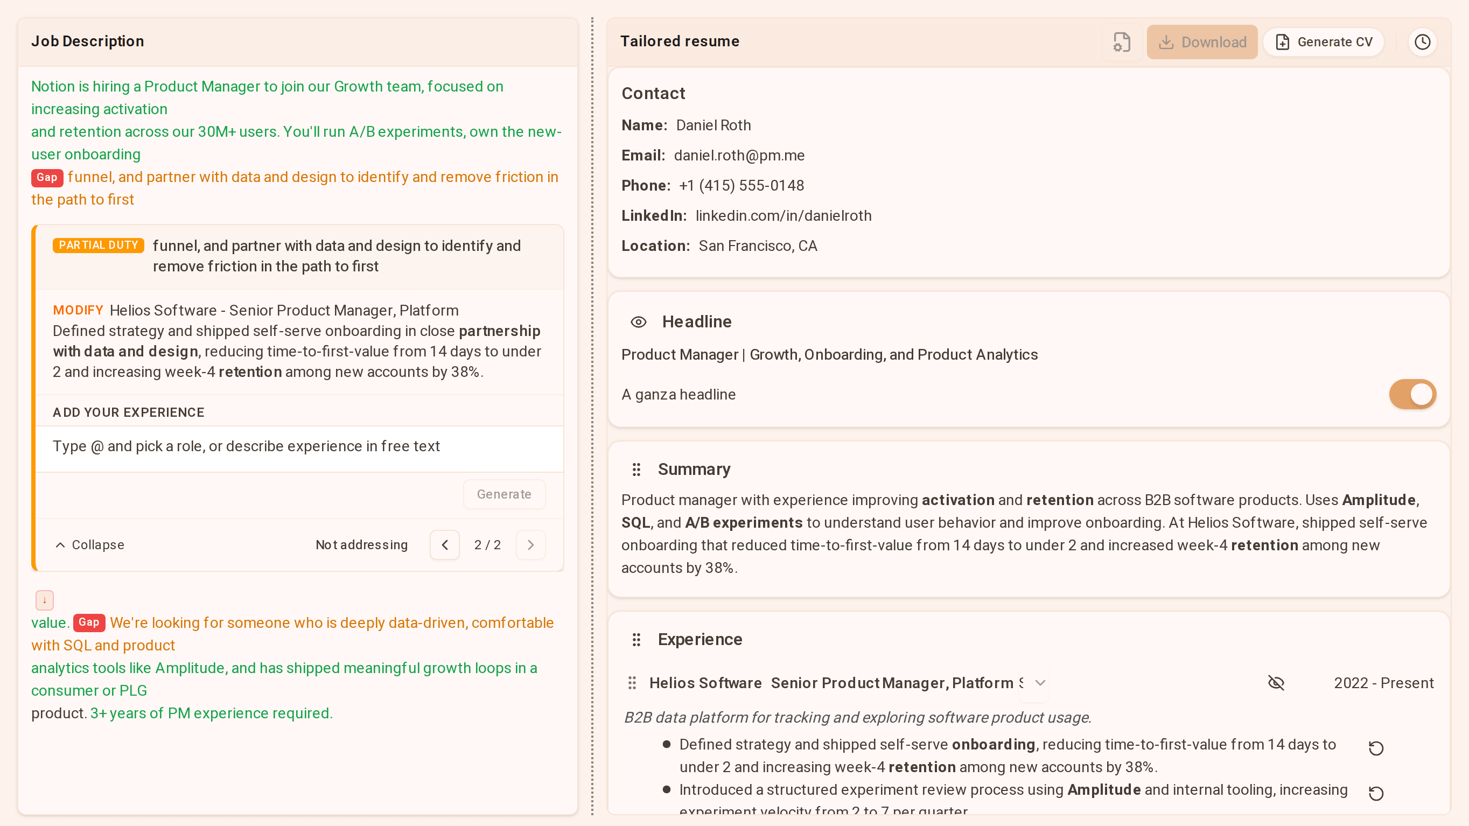
Task: Click the headline text Product Manager | Growth
Action: coord(830,355)
